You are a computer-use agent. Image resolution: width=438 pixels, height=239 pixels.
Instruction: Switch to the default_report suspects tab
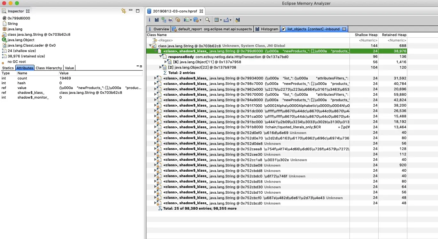point(212,29)
